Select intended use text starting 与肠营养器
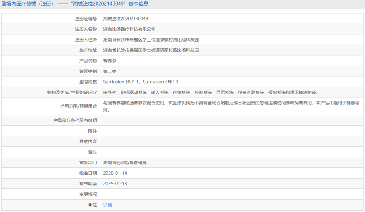 coord(231,106)
